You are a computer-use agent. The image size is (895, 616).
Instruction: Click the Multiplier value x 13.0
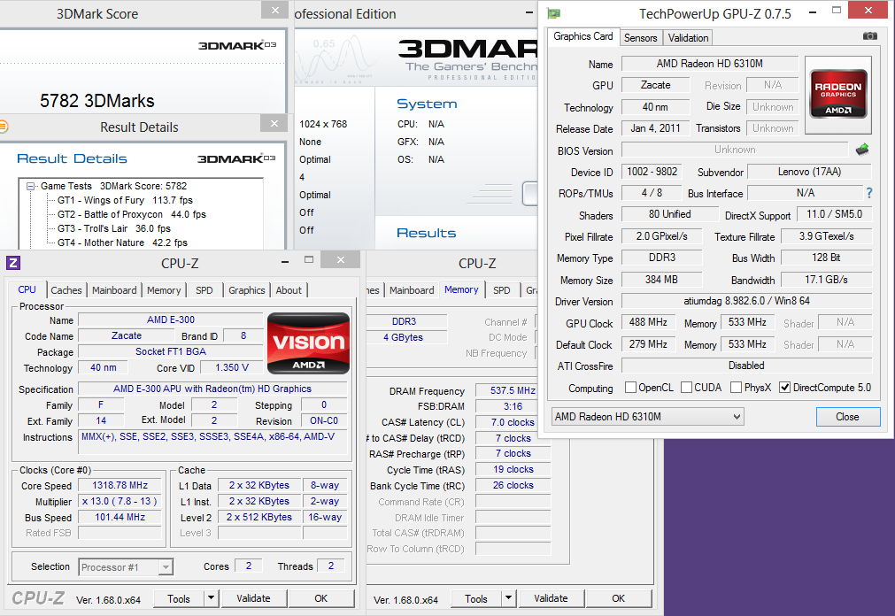coord(120,501)
